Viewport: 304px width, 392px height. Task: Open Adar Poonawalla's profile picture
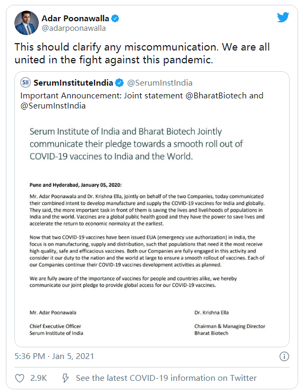27,23
